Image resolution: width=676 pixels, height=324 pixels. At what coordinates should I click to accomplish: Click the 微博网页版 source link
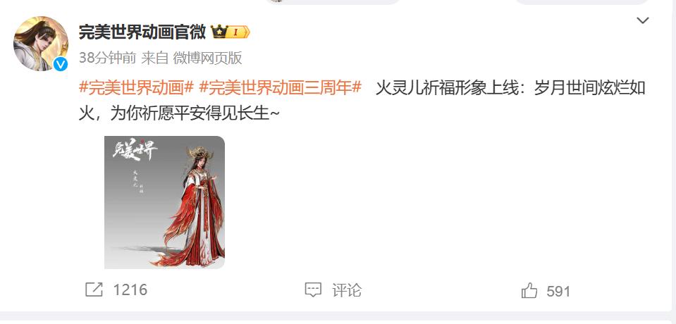[x=207, y=58]
